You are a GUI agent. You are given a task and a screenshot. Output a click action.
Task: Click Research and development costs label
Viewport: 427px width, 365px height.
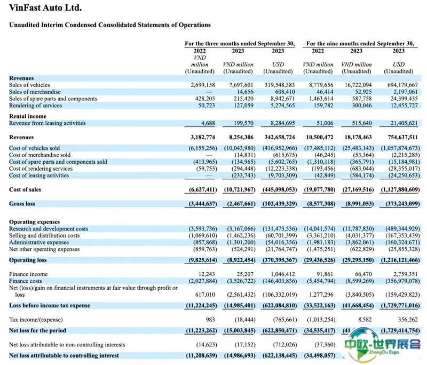(49, 228)
